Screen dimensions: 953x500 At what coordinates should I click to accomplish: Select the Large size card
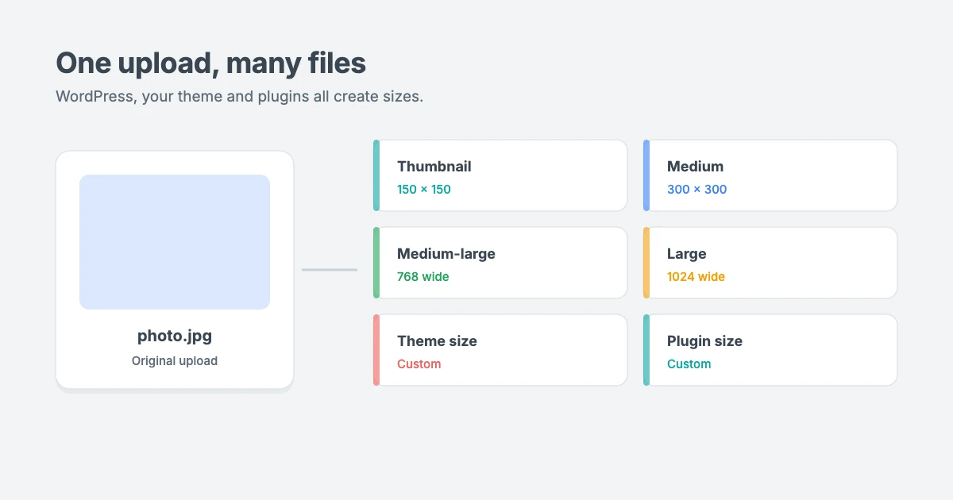click(x=770, y=263)
